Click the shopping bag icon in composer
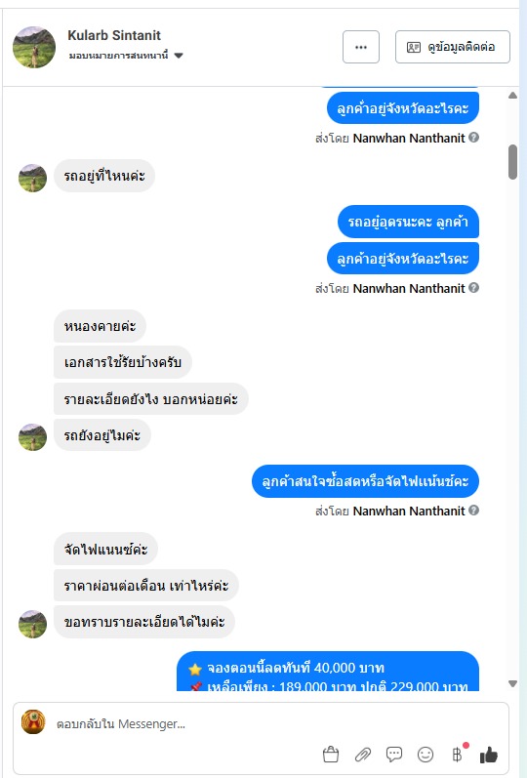Screen dimensions: 527x778 (331, 755)
